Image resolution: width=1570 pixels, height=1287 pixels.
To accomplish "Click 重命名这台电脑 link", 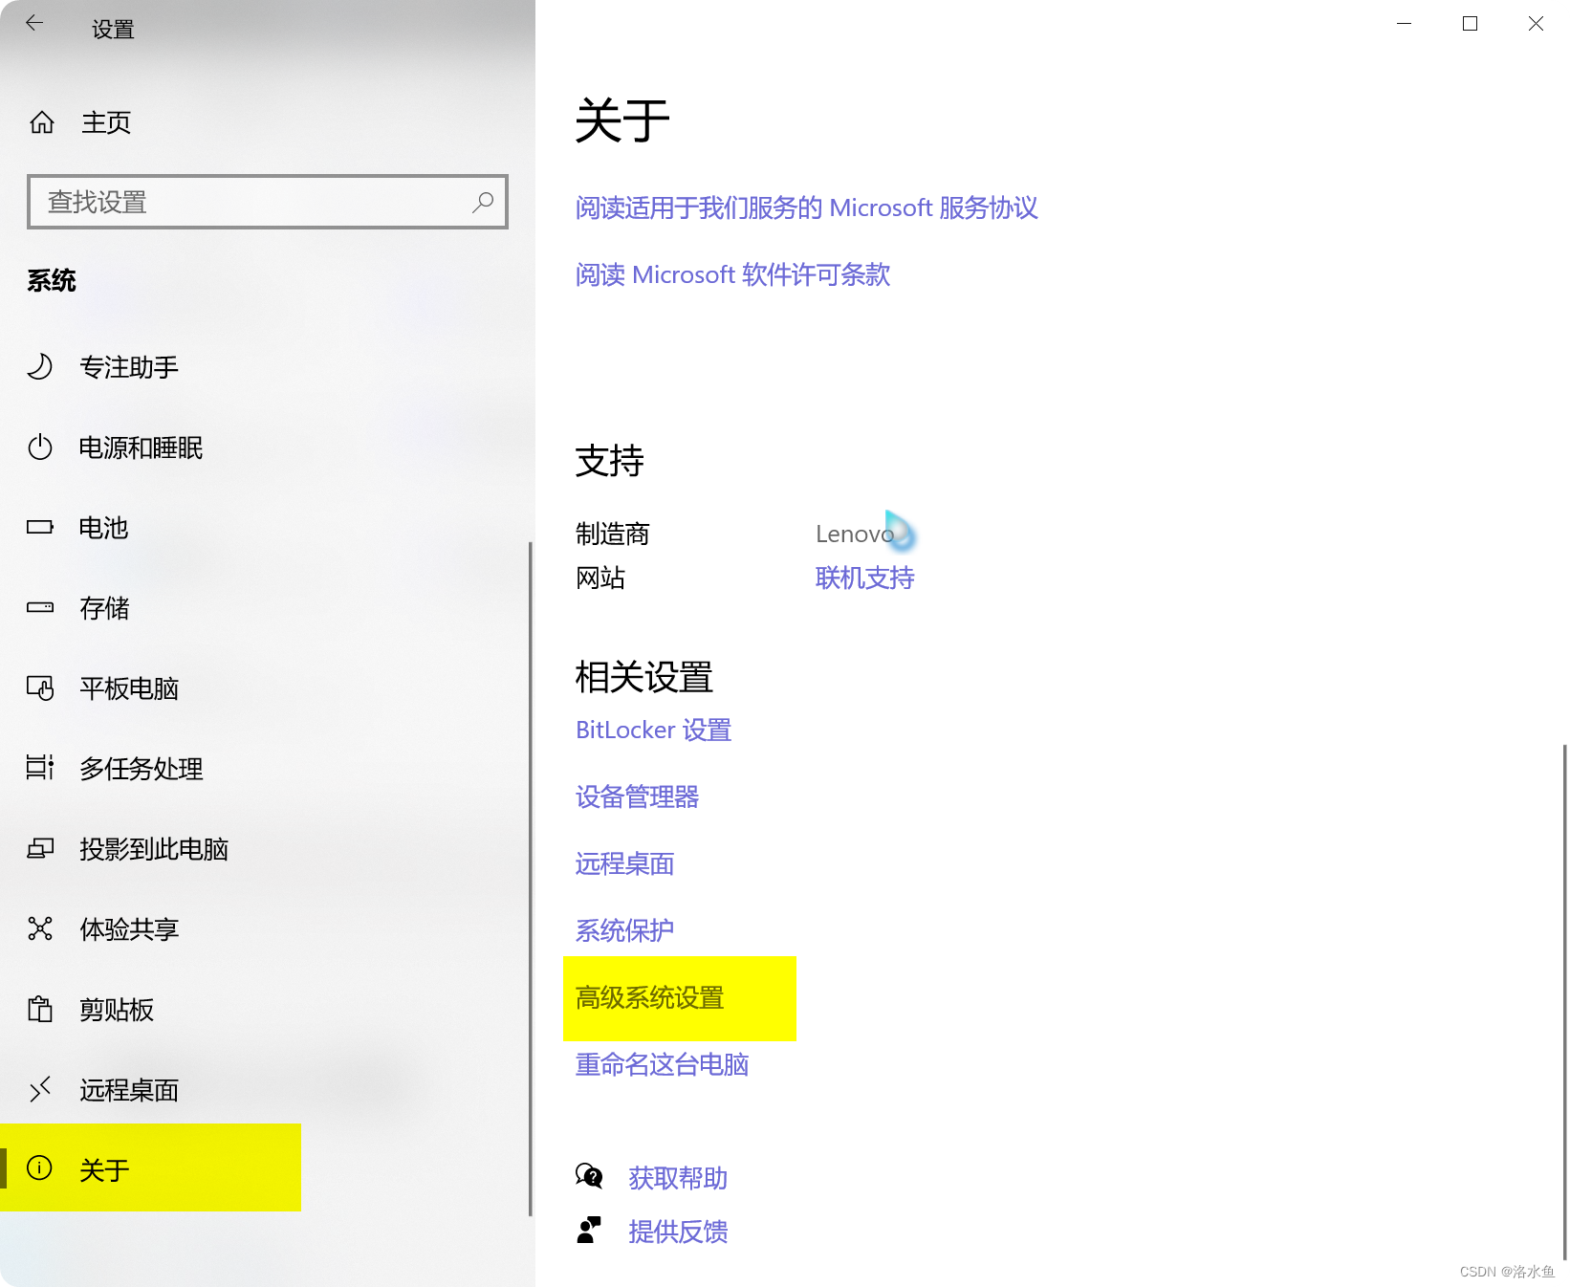I will 662,1064.
